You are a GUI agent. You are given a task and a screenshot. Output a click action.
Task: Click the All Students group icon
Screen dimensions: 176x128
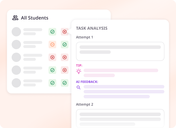tap(15, 18)
